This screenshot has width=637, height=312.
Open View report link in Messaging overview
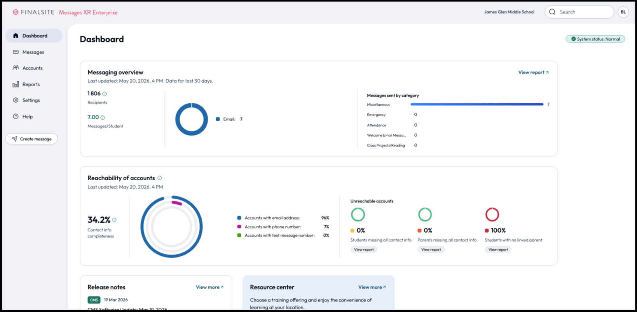(533, 73)
